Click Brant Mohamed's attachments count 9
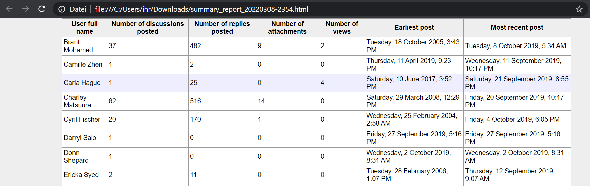Viewport: 590px width, 186px height. 259,46
